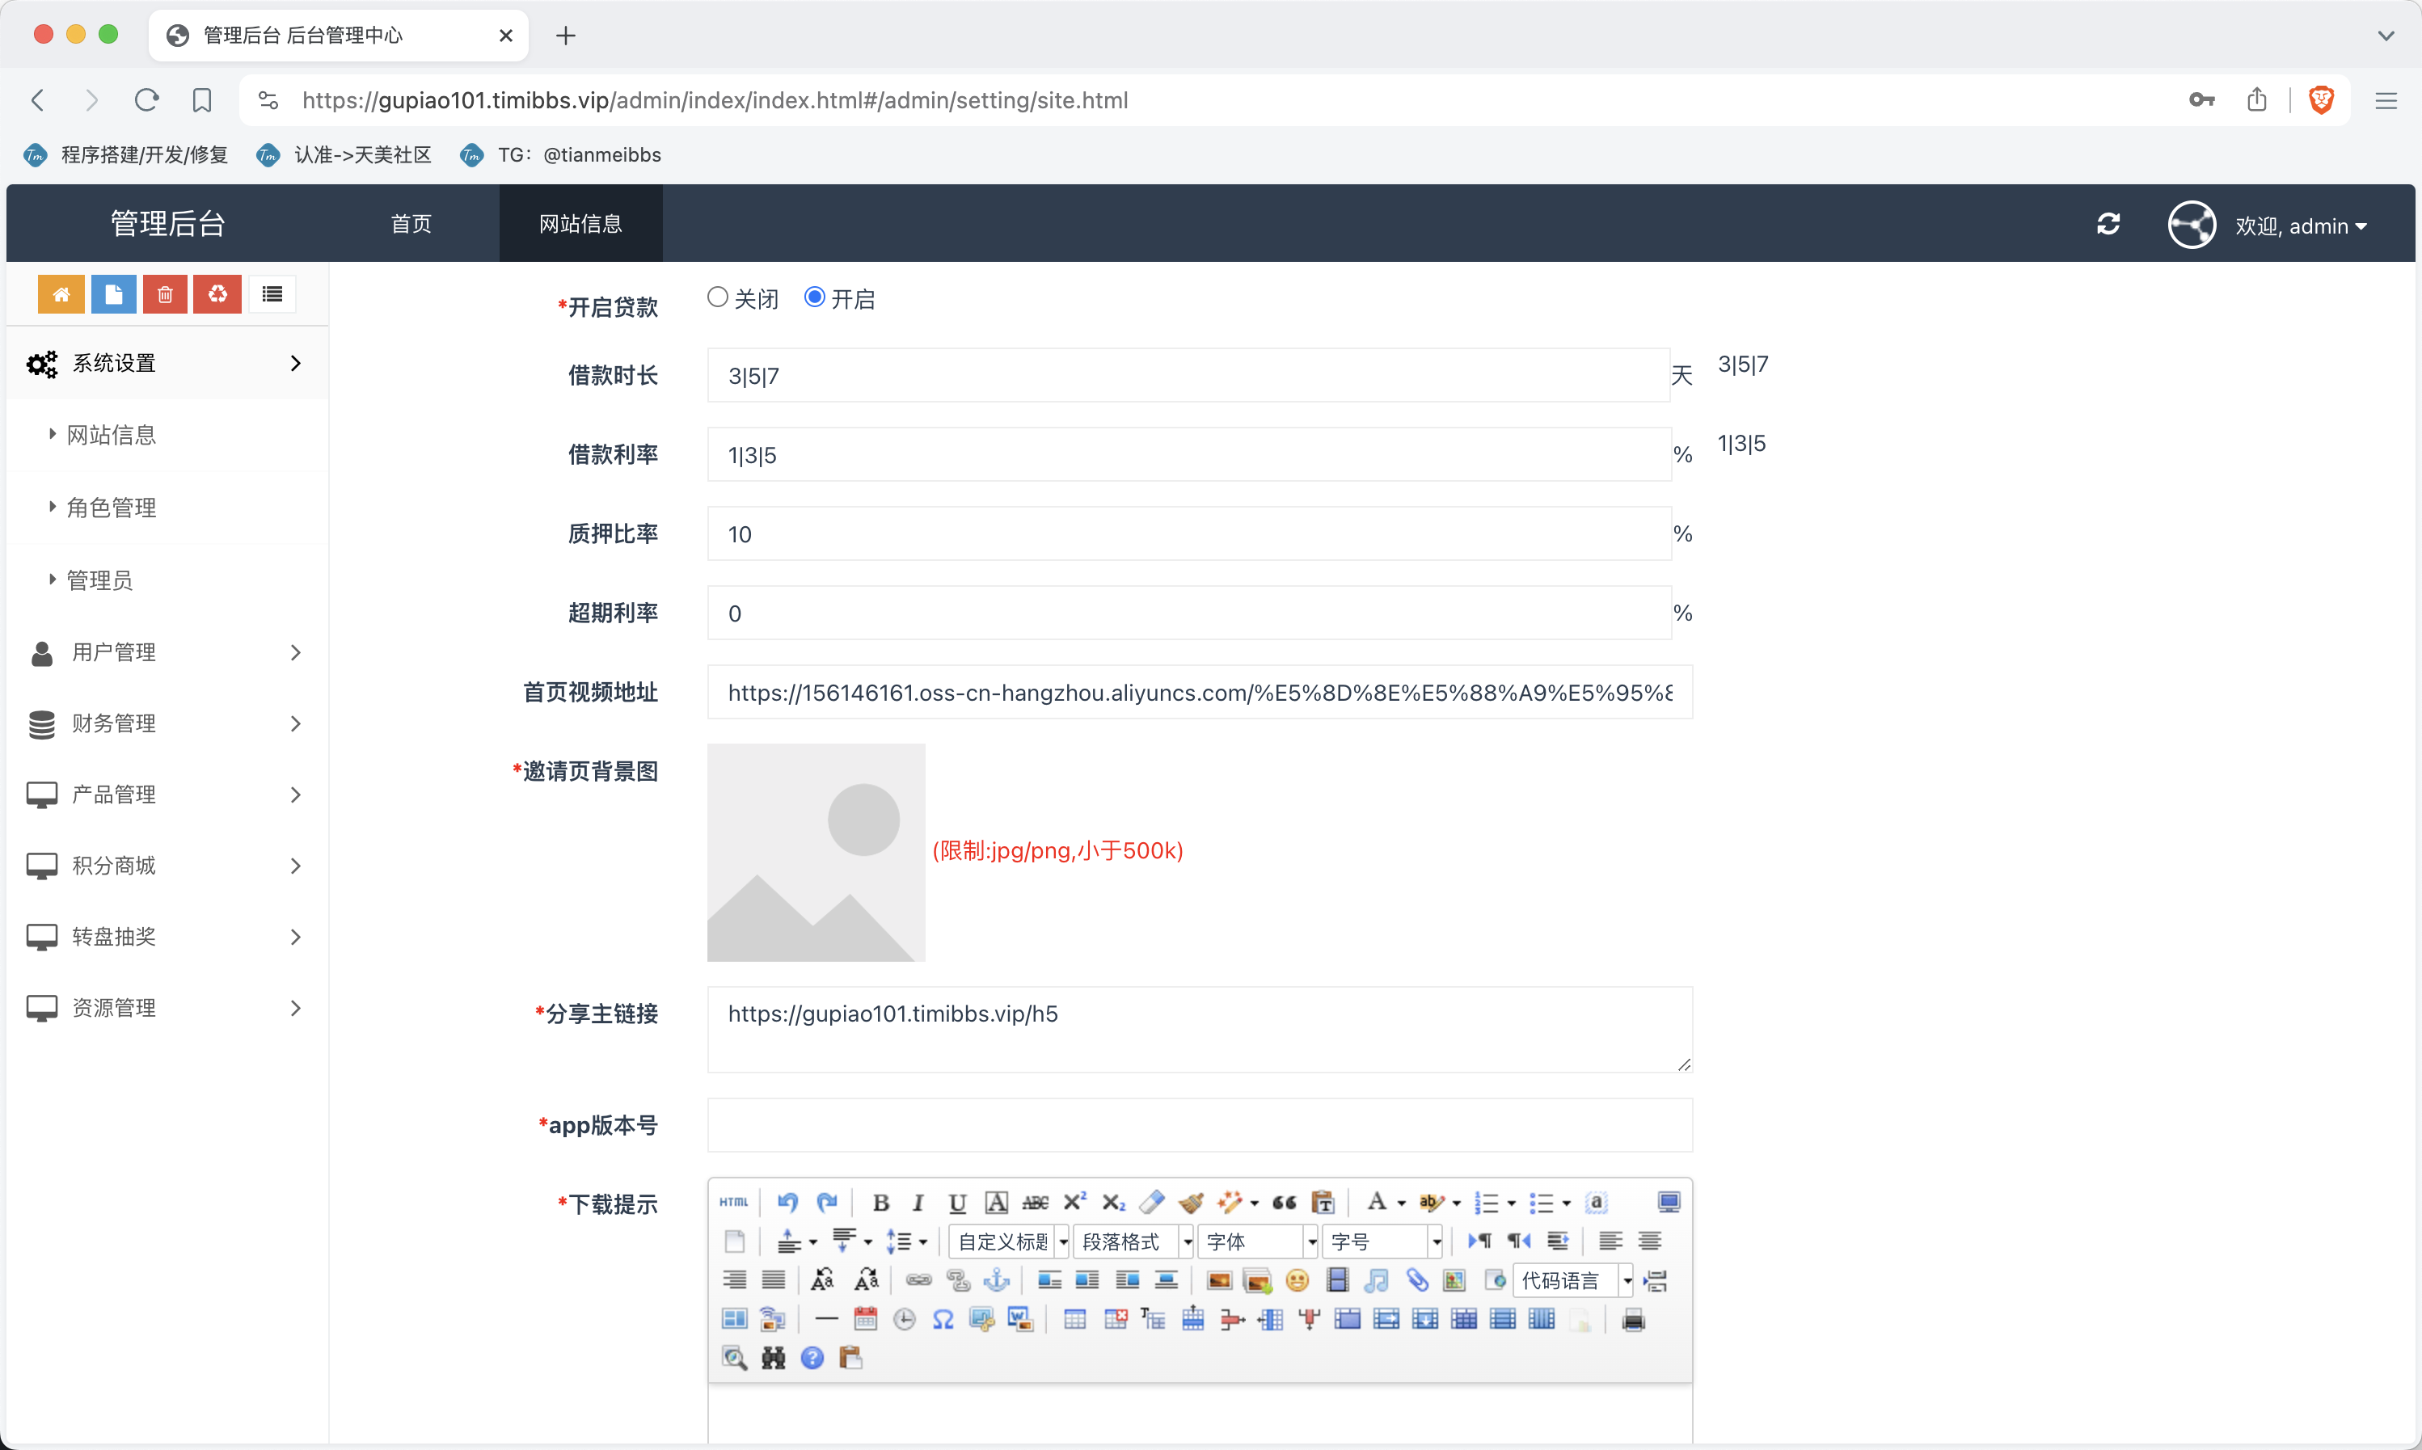Expand the 用户管理 sidebar menu
This screenshot has height=1450, width=2422.
(167, 653)
